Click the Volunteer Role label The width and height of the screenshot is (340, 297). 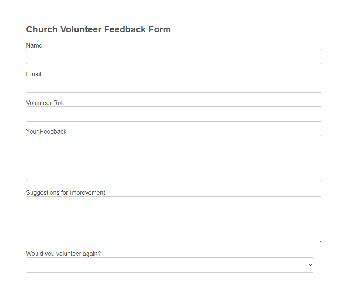tap(46, 103)
